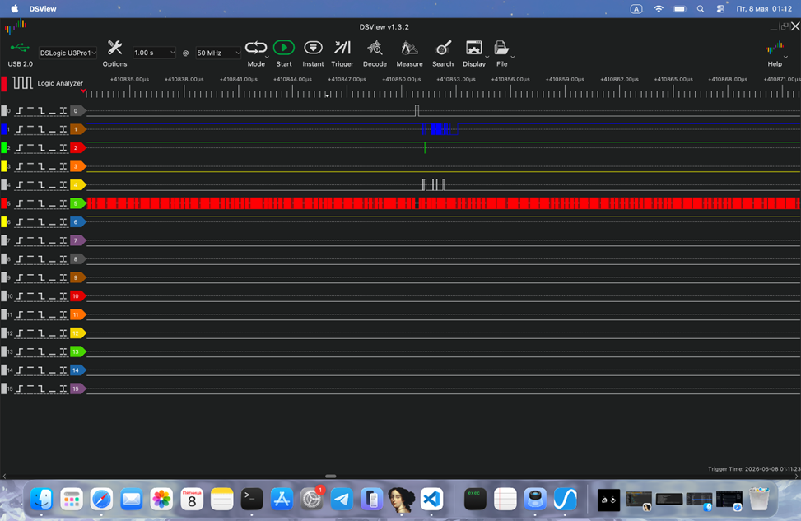The image size is (801, 521).
Task: Open the DSLogic U3Pro1 device dropdown
Action: tap(68, 53)
